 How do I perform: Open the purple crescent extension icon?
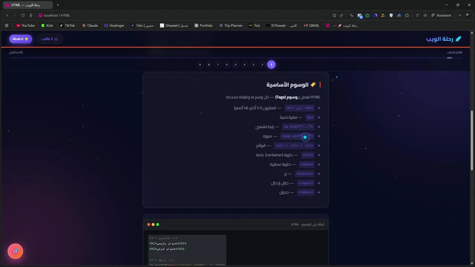tap(375, 15)
